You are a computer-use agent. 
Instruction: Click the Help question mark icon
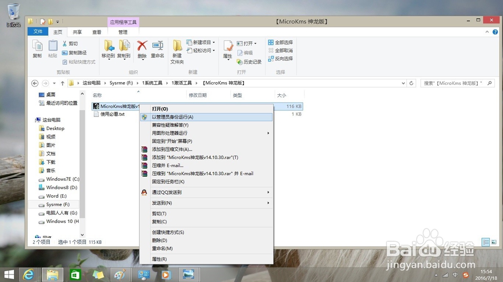click(495, 32)
